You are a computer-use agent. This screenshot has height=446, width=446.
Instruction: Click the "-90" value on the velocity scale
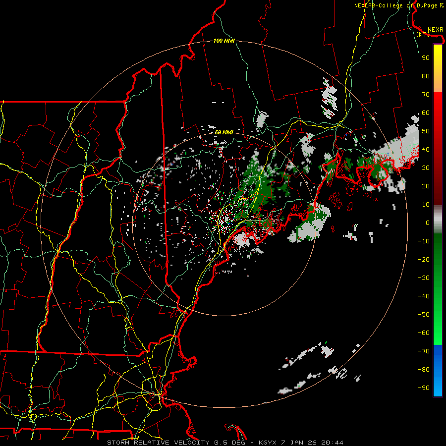[424, 388]
